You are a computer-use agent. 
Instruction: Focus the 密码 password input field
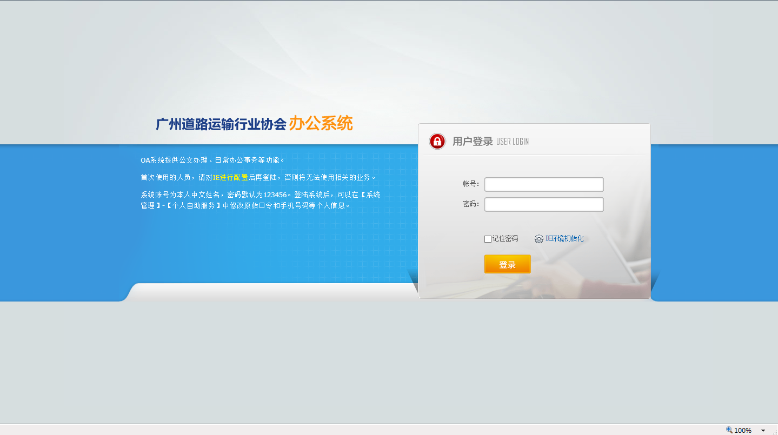(544, 204)
